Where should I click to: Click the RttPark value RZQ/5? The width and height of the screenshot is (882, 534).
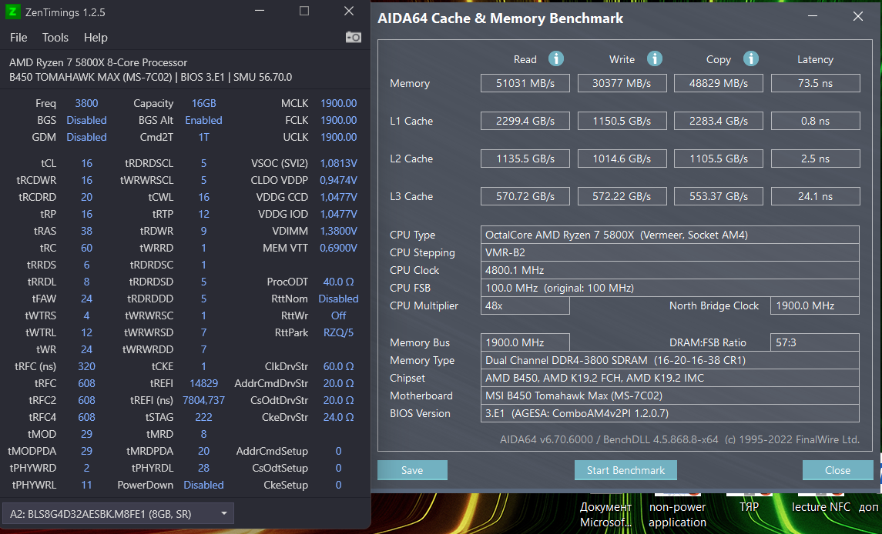(339, 332)
